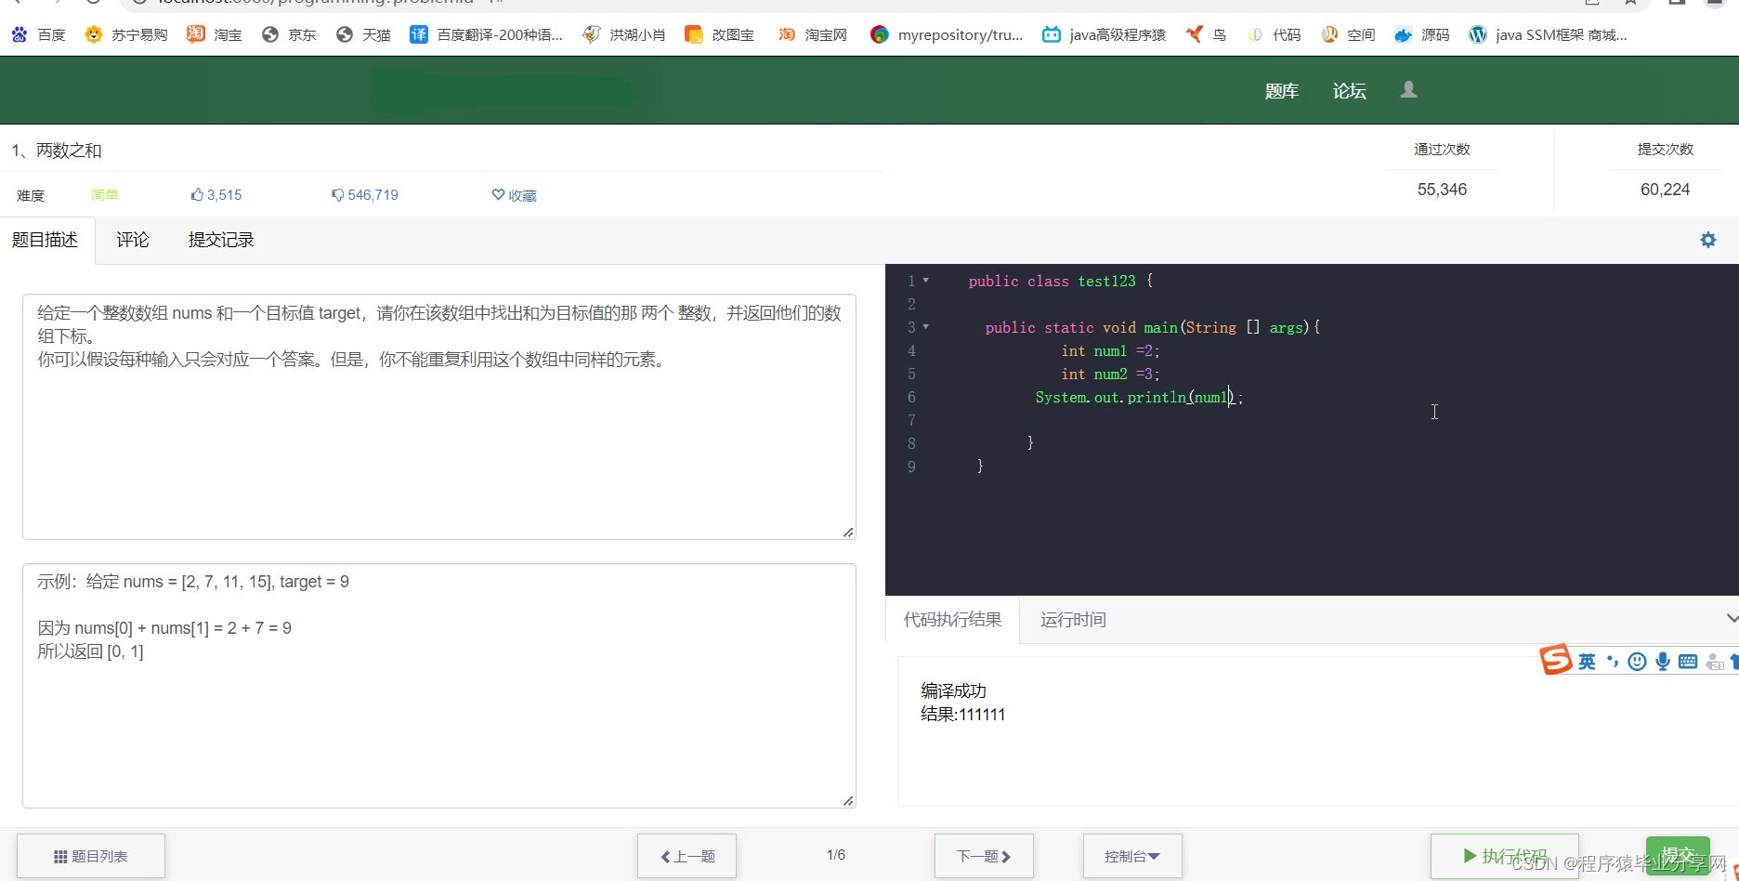Screen dimensions: 1739x881
Task: Open the 苏宁易购 bookmark
Action: pyautogui.click(x=125, y=34)
